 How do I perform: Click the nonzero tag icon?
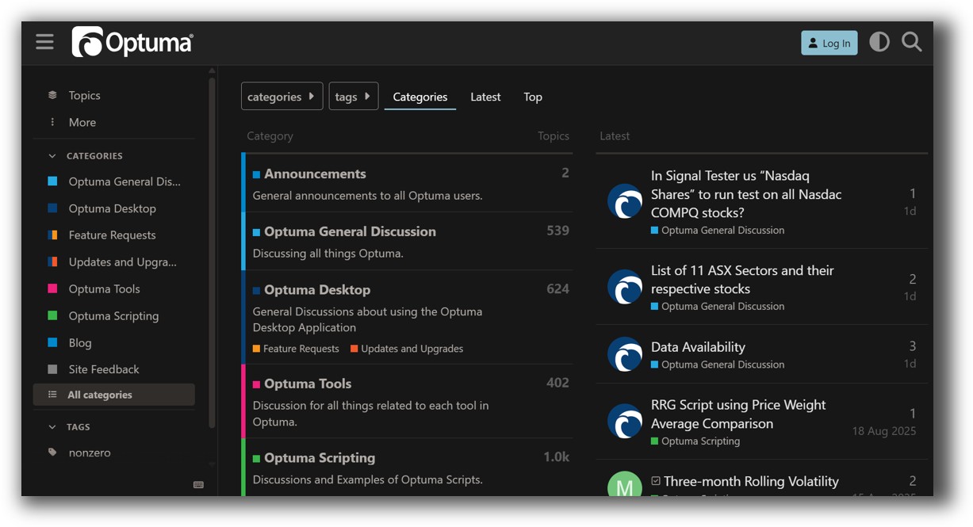pos(52,453)
